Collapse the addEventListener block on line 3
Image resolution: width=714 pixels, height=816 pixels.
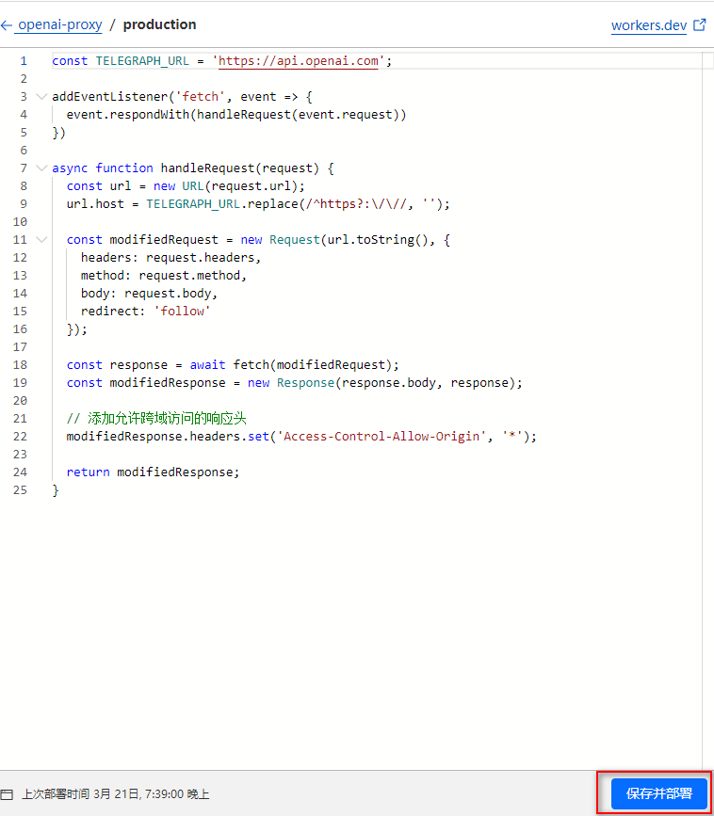tap(41, 96)
